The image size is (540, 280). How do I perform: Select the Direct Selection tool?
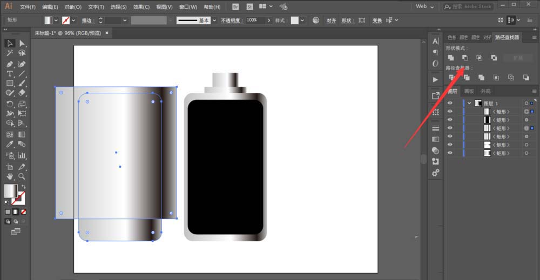(x=22, y=43)
